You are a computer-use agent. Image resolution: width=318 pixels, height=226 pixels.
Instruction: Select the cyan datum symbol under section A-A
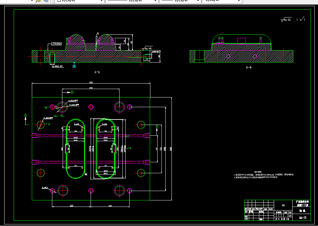tap(74, 65)
